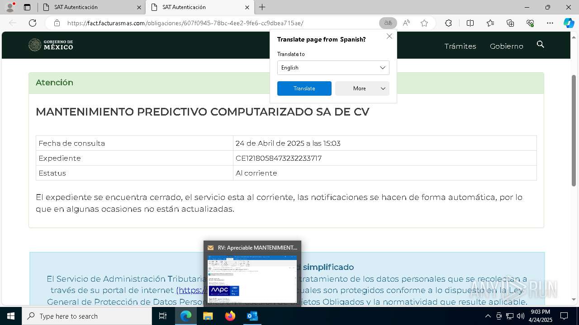Click the Gobierno de México logo
The image size is (579, 325).
point(51,45)
